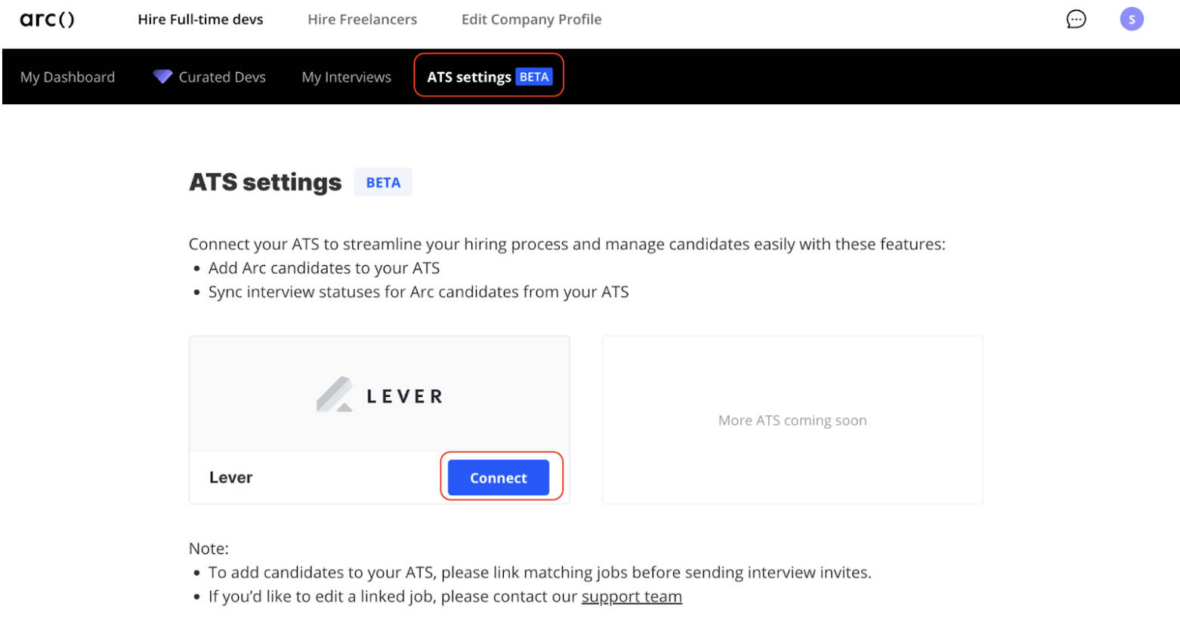Open the support team link
This screenshot has width=1180, height=628.
[x=632, y=596]
